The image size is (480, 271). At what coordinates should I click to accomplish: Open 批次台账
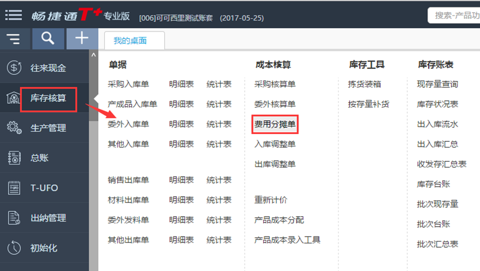[x=433, y=224]
